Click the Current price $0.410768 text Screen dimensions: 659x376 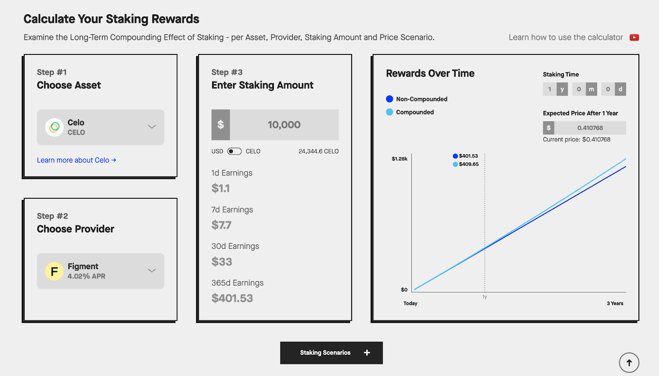tap(577, 139)
